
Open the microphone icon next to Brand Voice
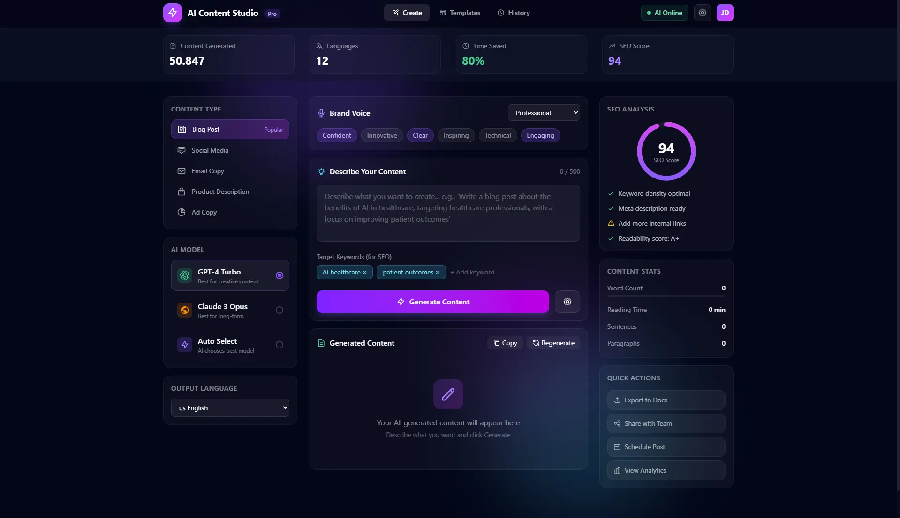tap(321, 113)
